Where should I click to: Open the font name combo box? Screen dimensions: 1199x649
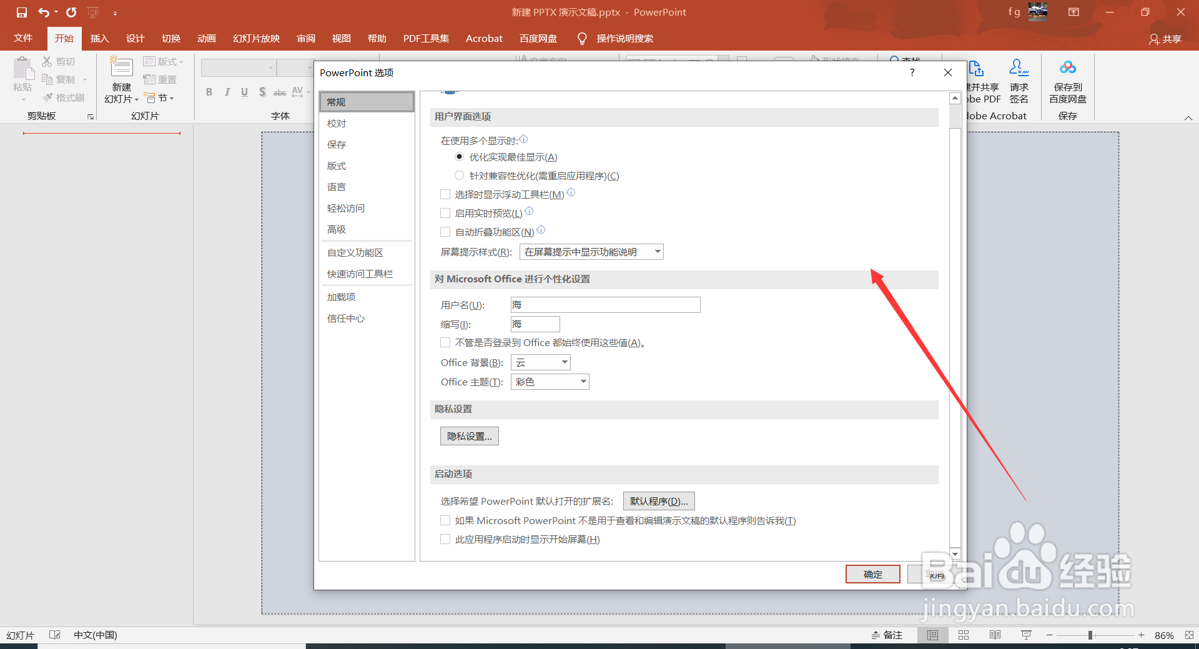pyautogui.click(x=239, y=67)
